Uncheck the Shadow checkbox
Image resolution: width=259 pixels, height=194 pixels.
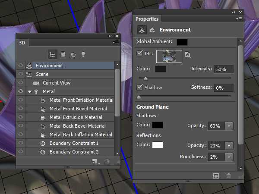[139, 88]
